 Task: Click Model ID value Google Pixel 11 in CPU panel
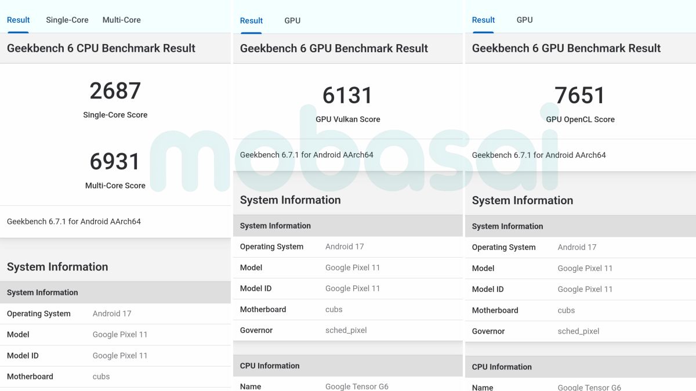[120, 356]
